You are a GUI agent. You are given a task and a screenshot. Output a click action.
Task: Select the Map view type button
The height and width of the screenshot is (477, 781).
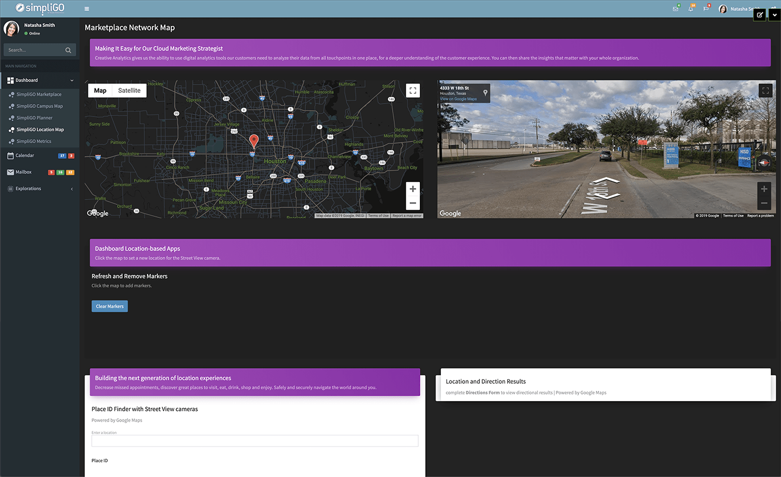tap(100, 91)
